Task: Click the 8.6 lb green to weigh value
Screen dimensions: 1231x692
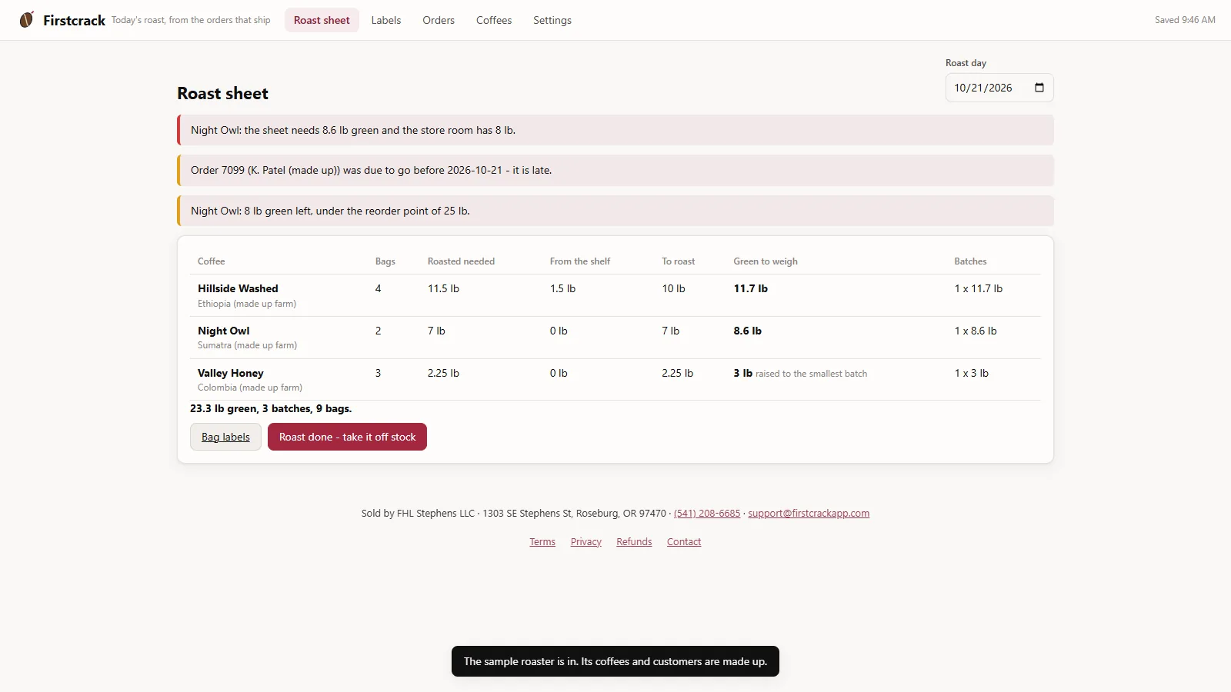Action: 747,331
